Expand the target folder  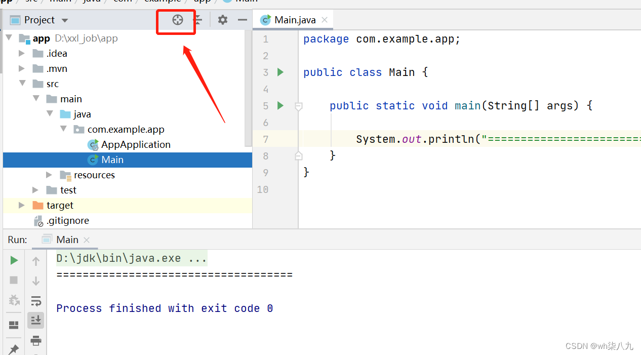[x=22, y=205]
